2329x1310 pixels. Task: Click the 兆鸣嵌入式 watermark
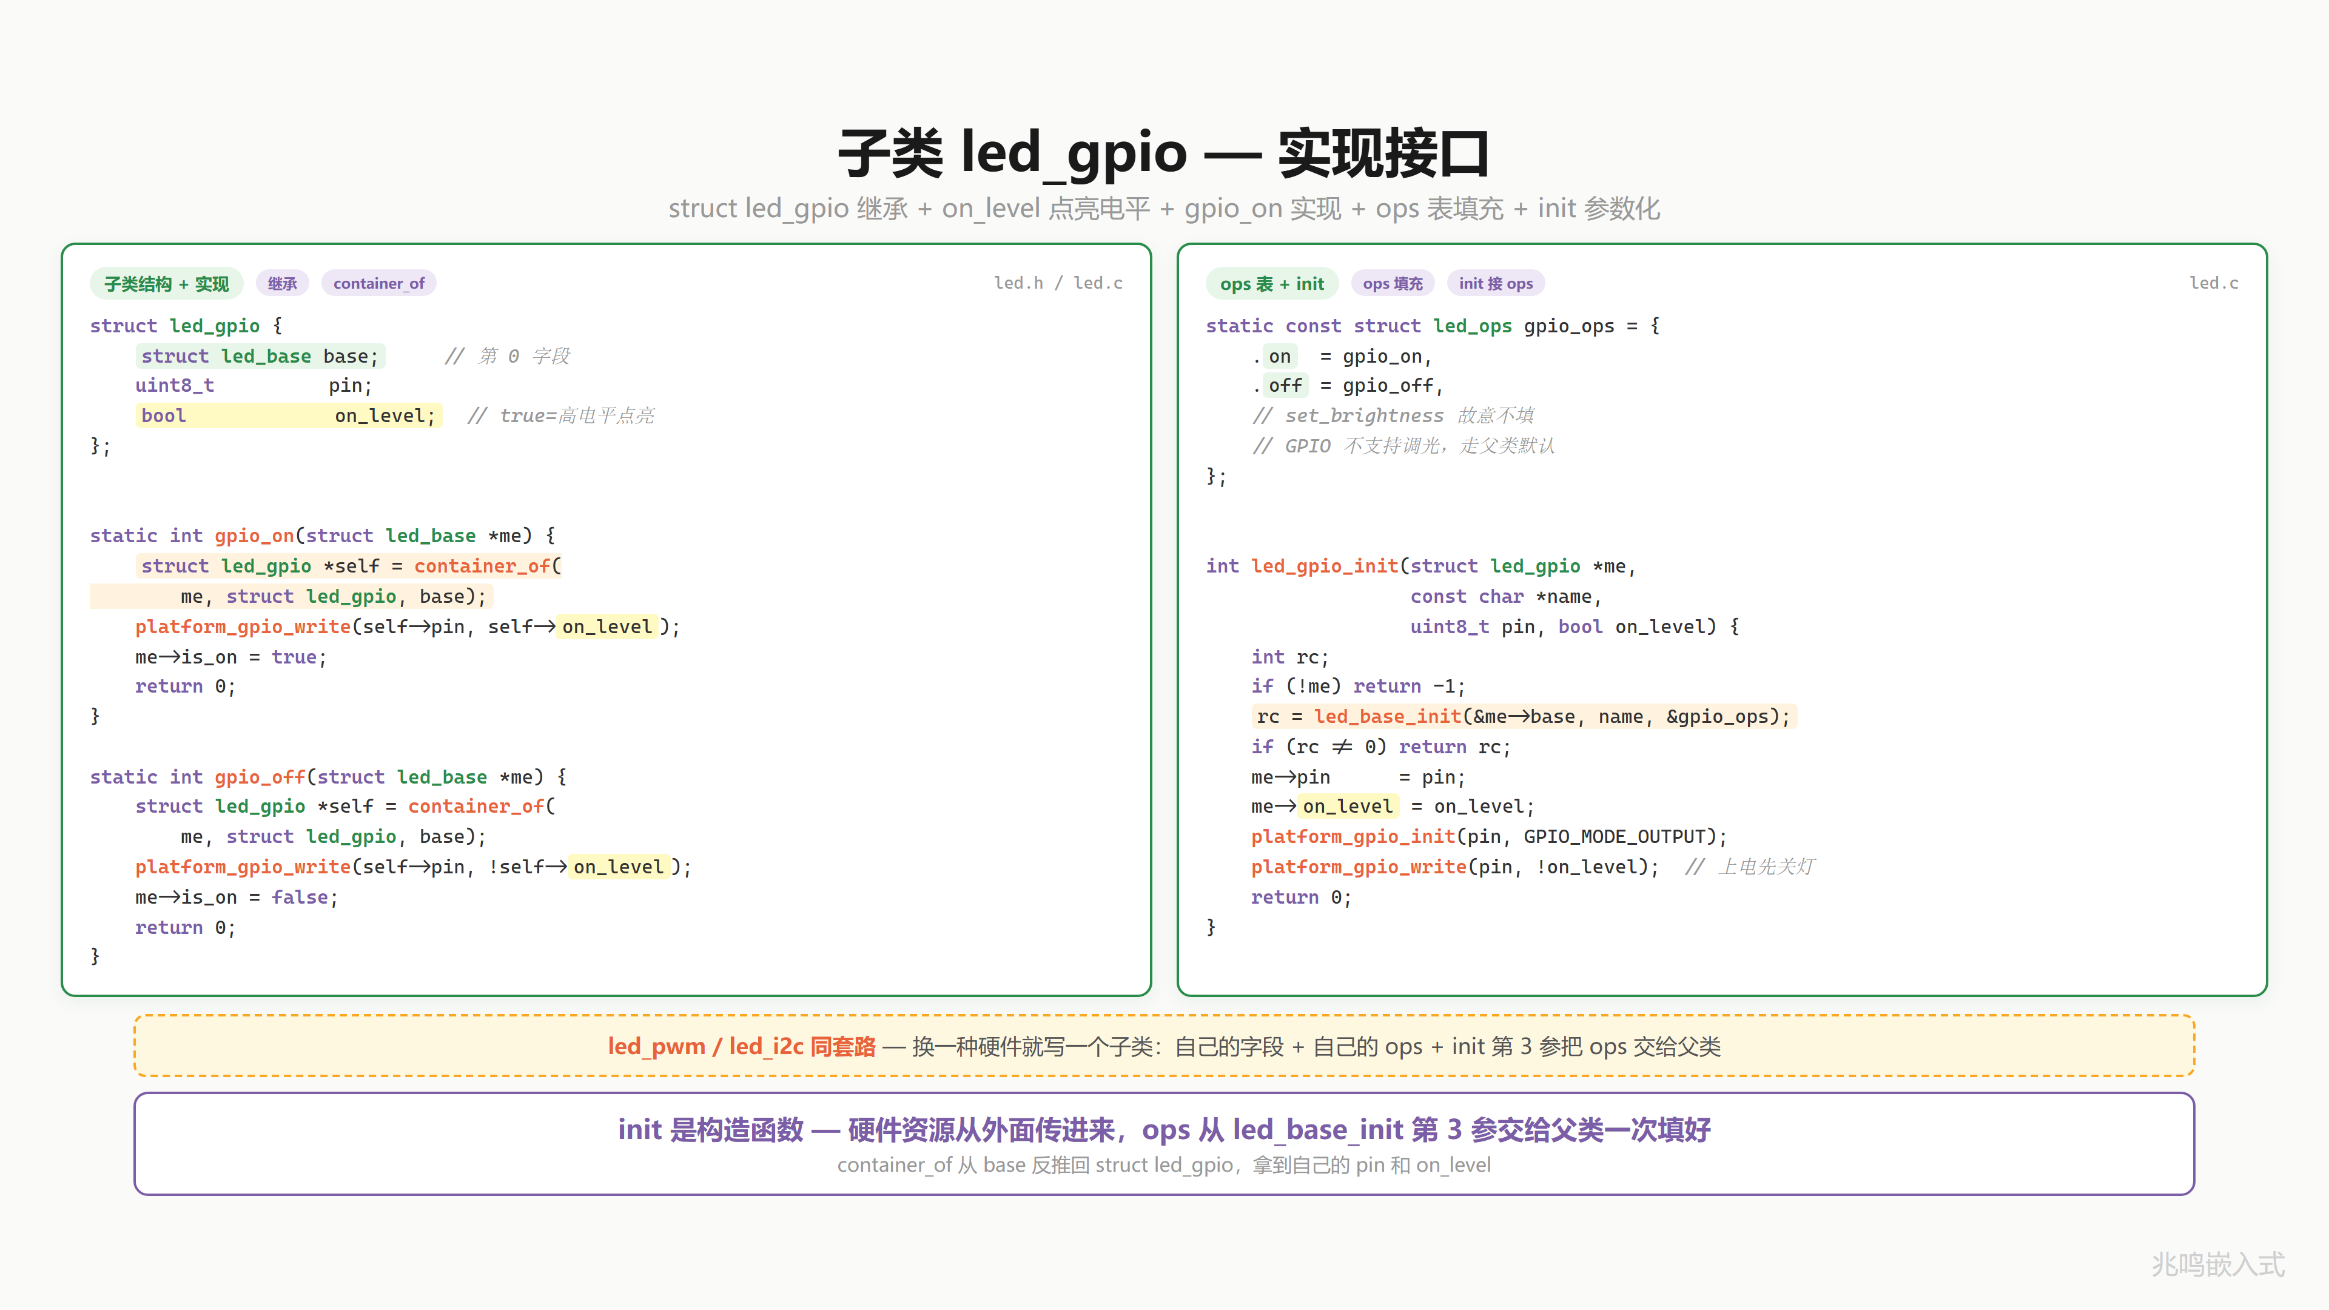pos(2218,1264)
